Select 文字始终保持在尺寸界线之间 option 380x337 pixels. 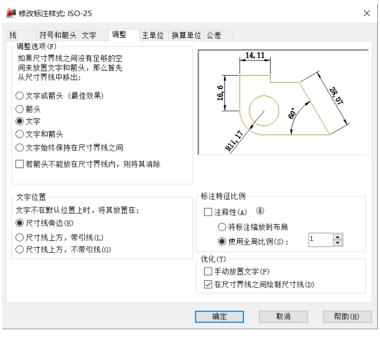[x=20, y=147]
